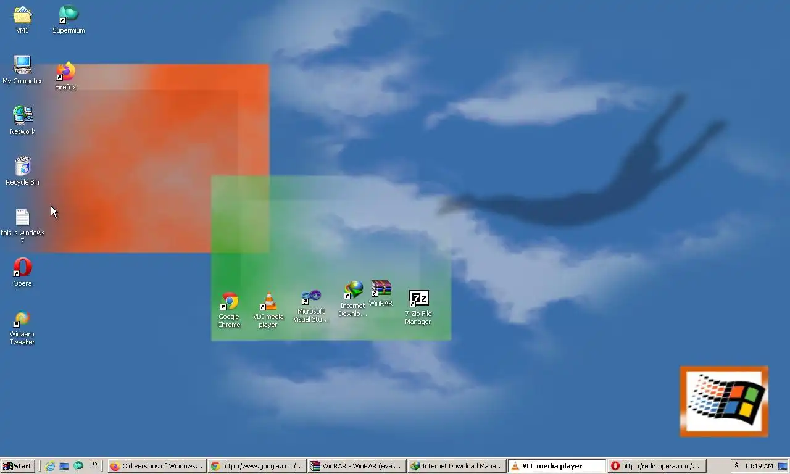Image resolution: width=790 pixels, height=474 pixels.
Task: Switch to the WinRAR taskbar button
Action: click(357, 466)
